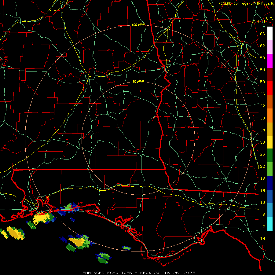
Task: Click the white swatch in the tops scale
Action: (x=270, y=34)
